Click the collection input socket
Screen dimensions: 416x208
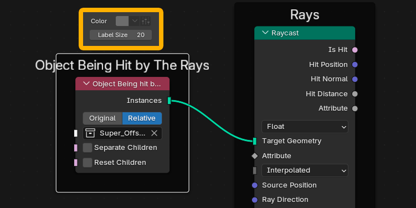pos(76,133)
